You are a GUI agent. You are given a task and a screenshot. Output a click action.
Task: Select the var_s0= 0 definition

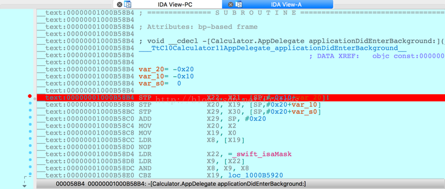(160, 83)
